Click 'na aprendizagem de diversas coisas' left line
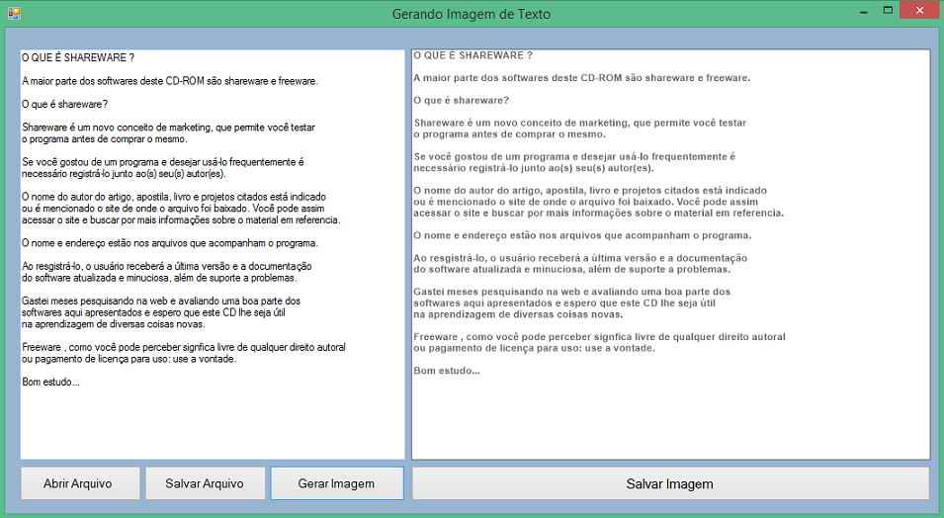Image resolution: width=944 pixels, height=518 pixels. [114, 324]
